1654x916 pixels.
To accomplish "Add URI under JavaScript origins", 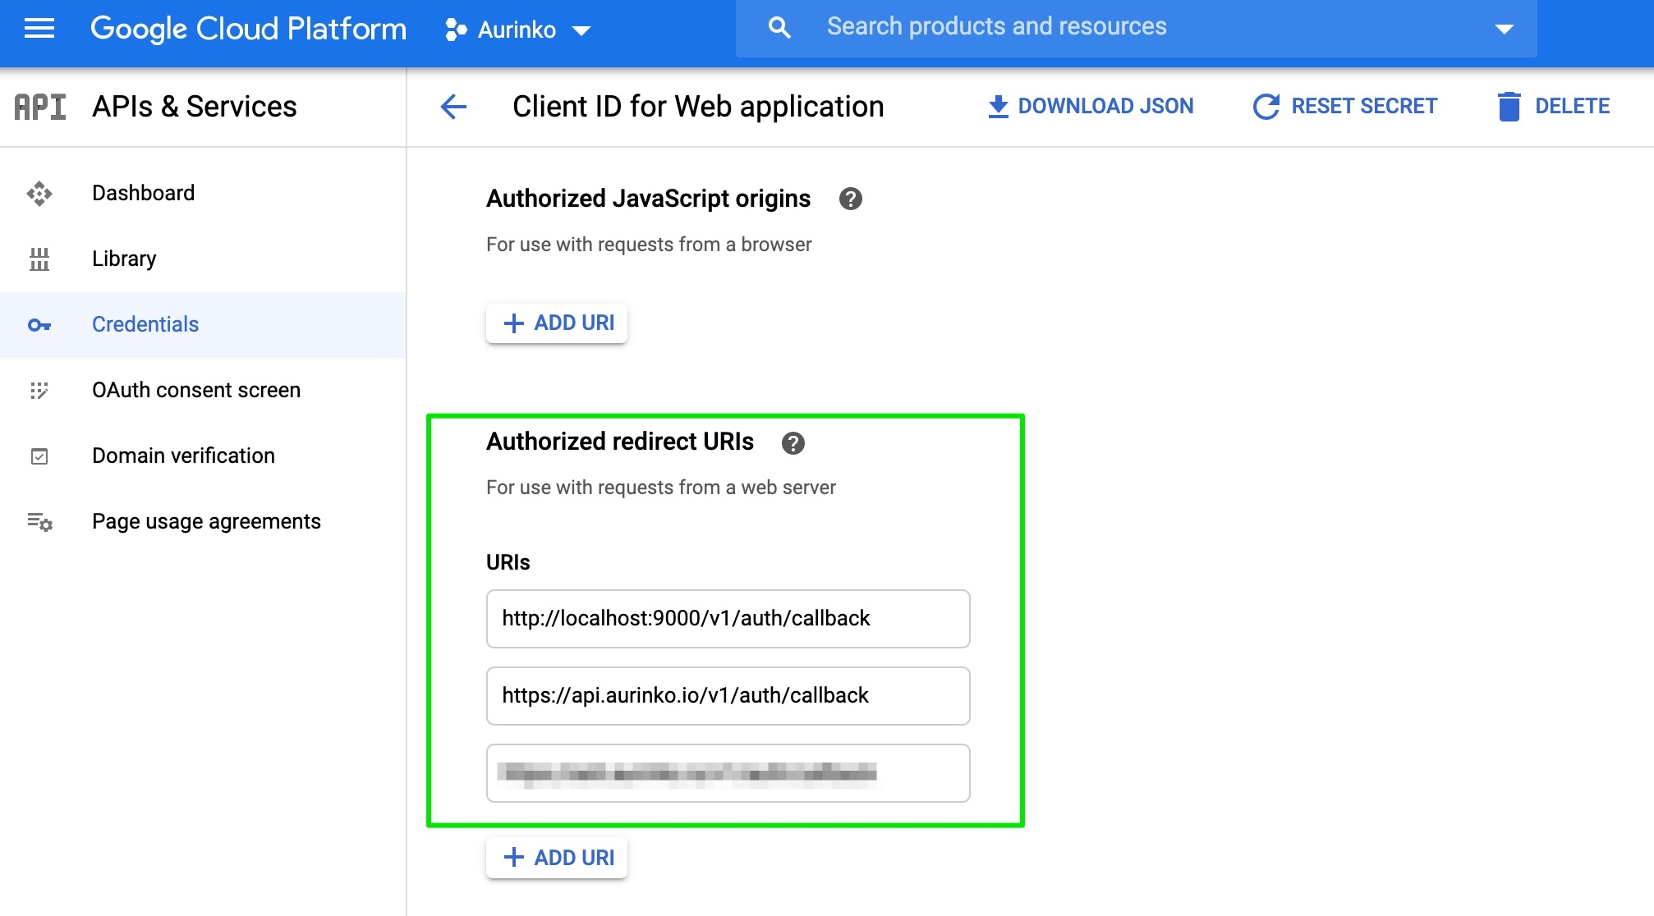I will 557,323.
